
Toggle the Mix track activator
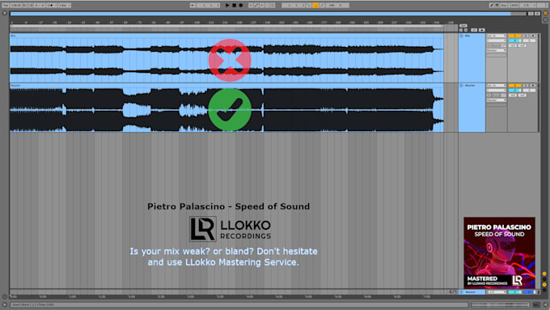[515, 36]
